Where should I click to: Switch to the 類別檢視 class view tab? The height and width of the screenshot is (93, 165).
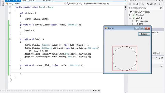pyautogui.click(x=156, y=53)
